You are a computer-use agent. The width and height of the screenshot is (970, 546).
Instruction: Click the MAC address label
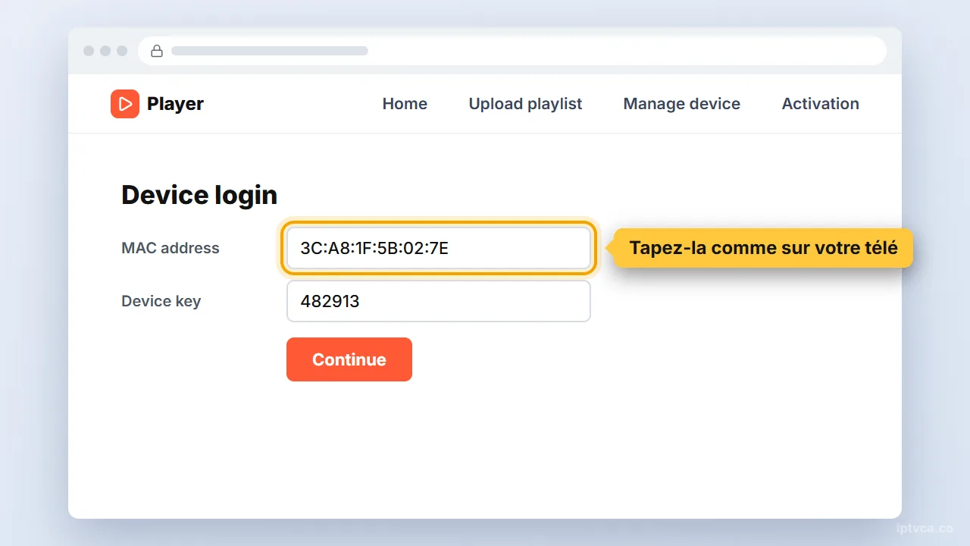(x=171, y=248)
